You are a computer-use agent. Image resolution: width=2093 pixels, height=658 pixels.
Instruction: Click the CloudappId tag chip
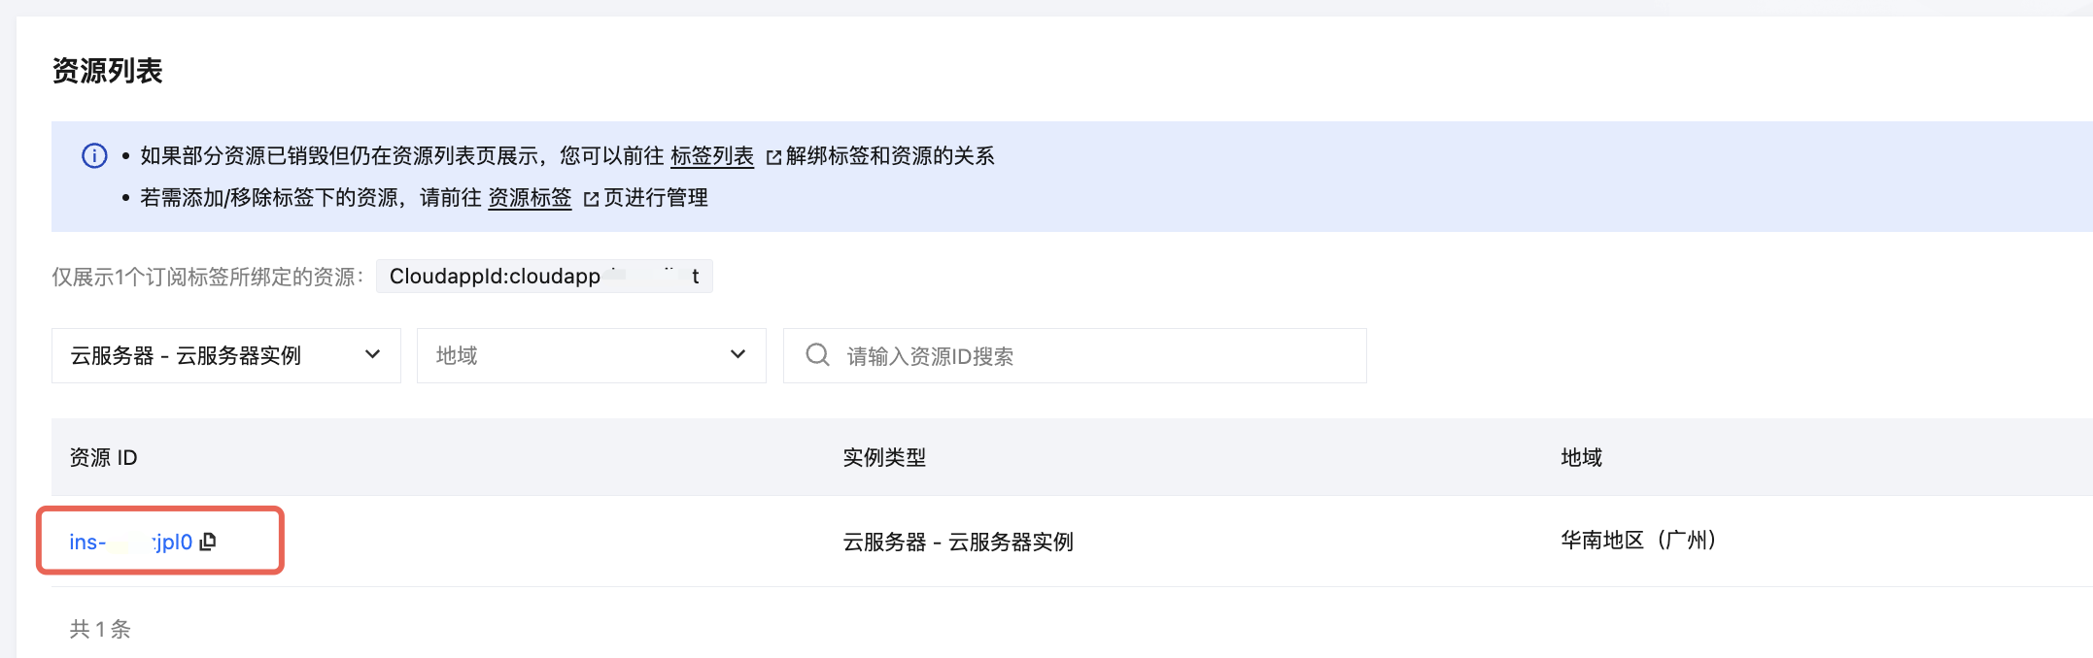tap(544, 277)
